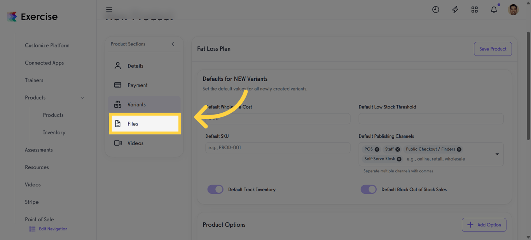Open the Details section icon
Viewport: 531px width, 240px height.
(118, 66)
